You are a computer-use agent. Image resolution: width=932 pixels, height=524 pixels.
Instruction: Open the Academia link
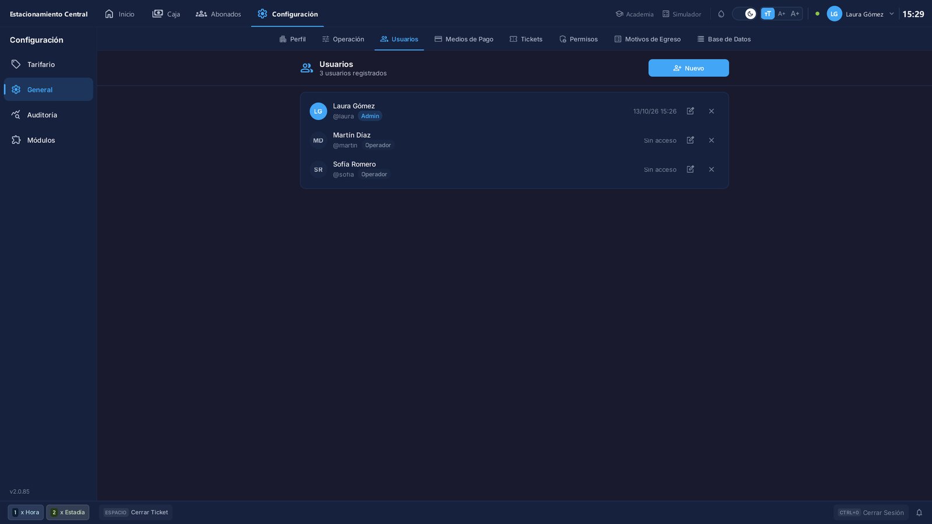click(634, 14)
